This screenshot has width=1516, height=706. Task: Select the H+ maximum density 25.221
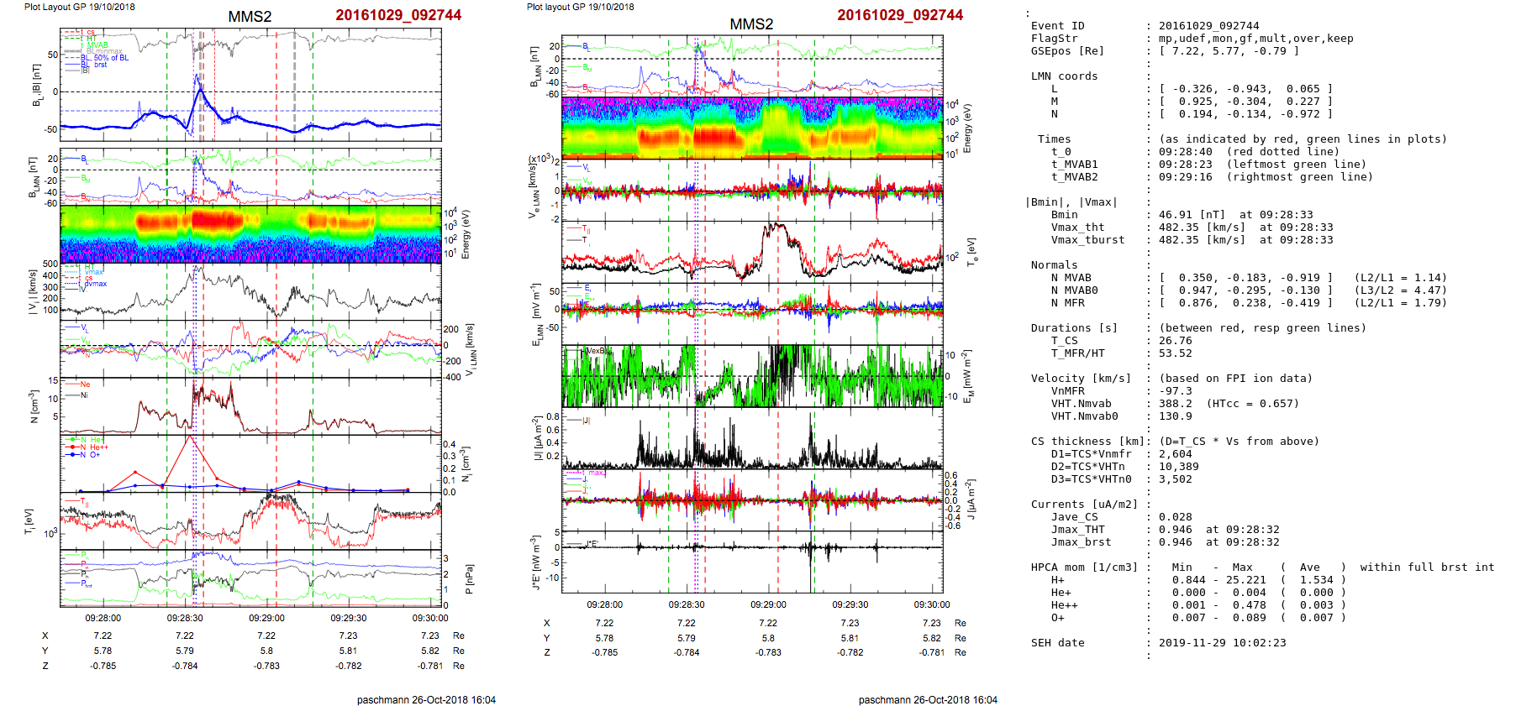[1245, 580]
